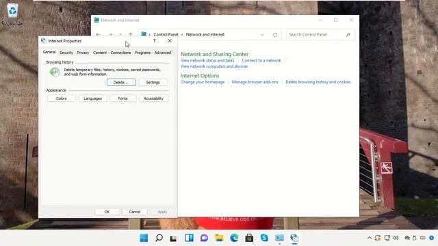Open the Widgets panel in the taskbar
This screenshot has width=438, height=246.
(189, 238)
